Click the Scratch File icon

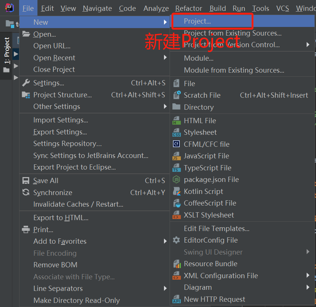click(177, 95)
